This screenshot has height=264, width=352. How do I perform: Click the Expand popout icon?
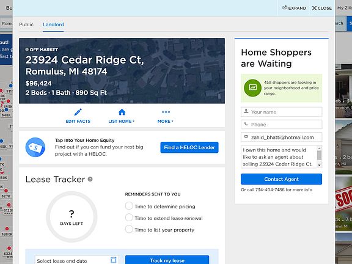(x=284, y=8)
